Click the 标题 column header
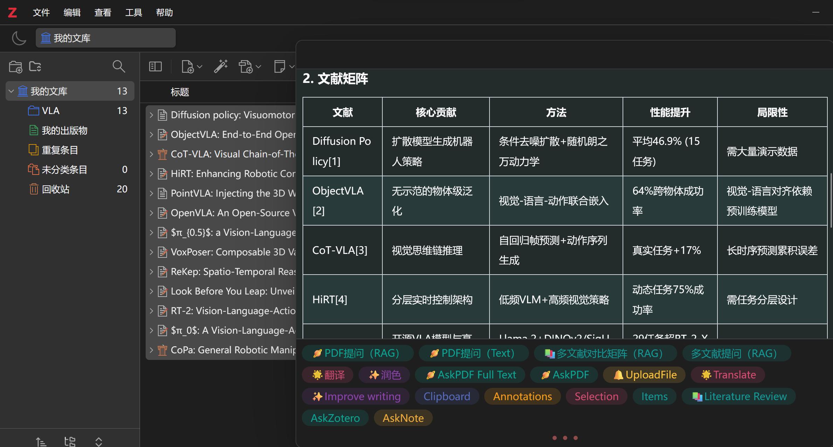The width and height of the screenshot is (833, 447). [180, 92]
